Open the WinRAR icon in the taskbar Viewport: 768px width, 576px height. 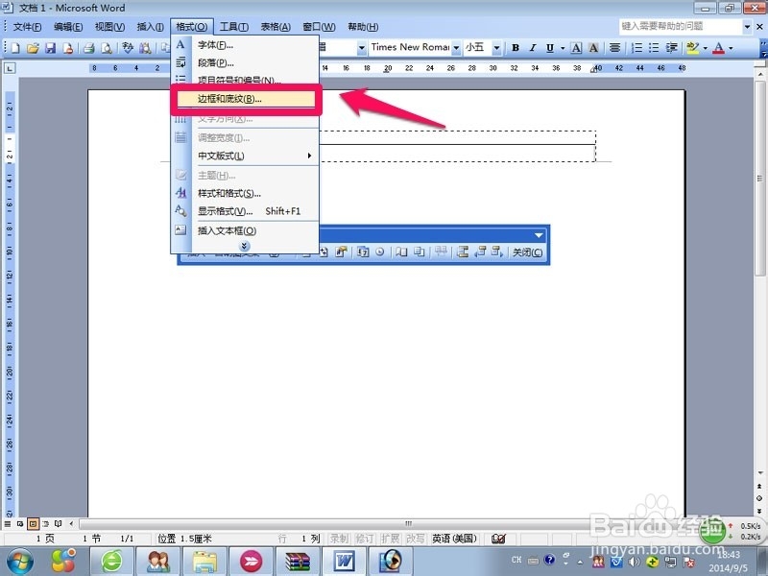pyautogui.click(x=298, y=562)
